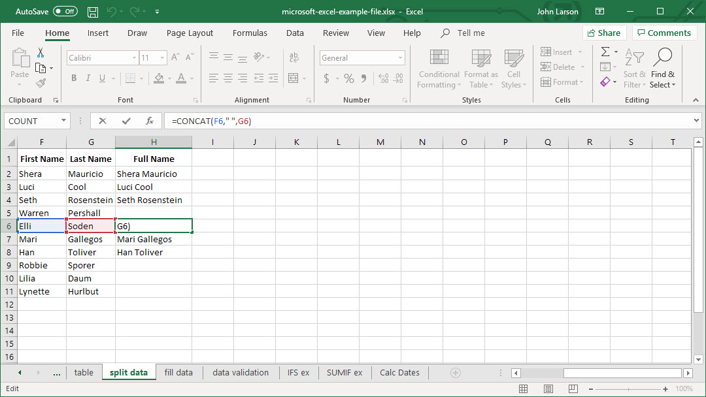Image resolution: width=706 pixels, height=397 pixels.
Task: Expand the Name Box dropdown
Action: (x=63, y=121)
